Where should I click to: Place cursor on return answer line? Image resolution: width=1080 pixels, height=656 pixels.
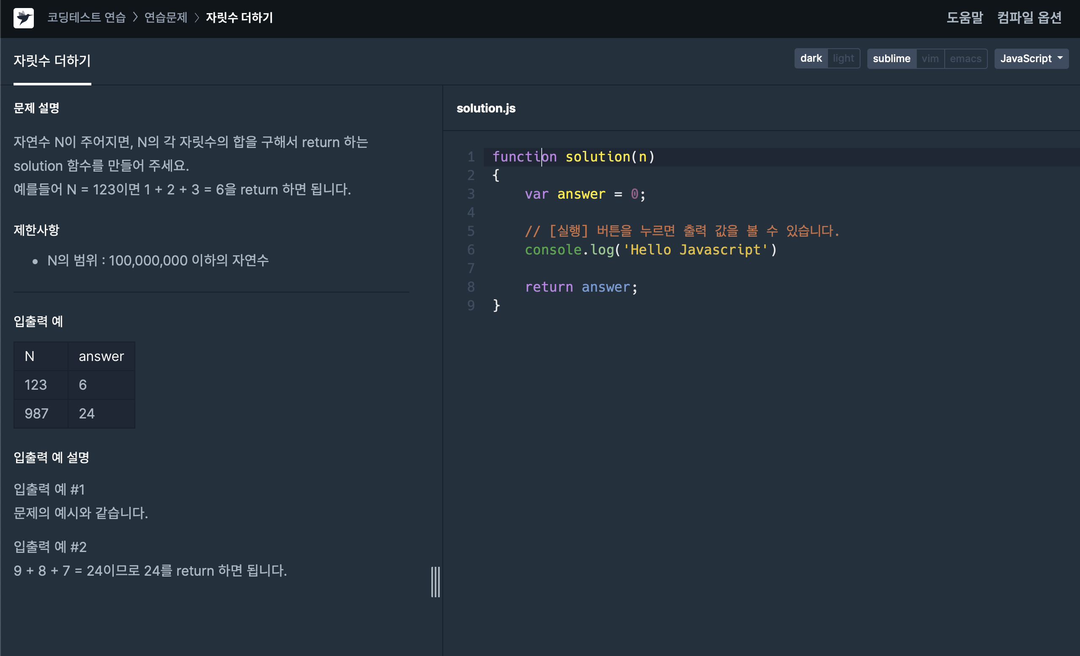pos(581,287)
